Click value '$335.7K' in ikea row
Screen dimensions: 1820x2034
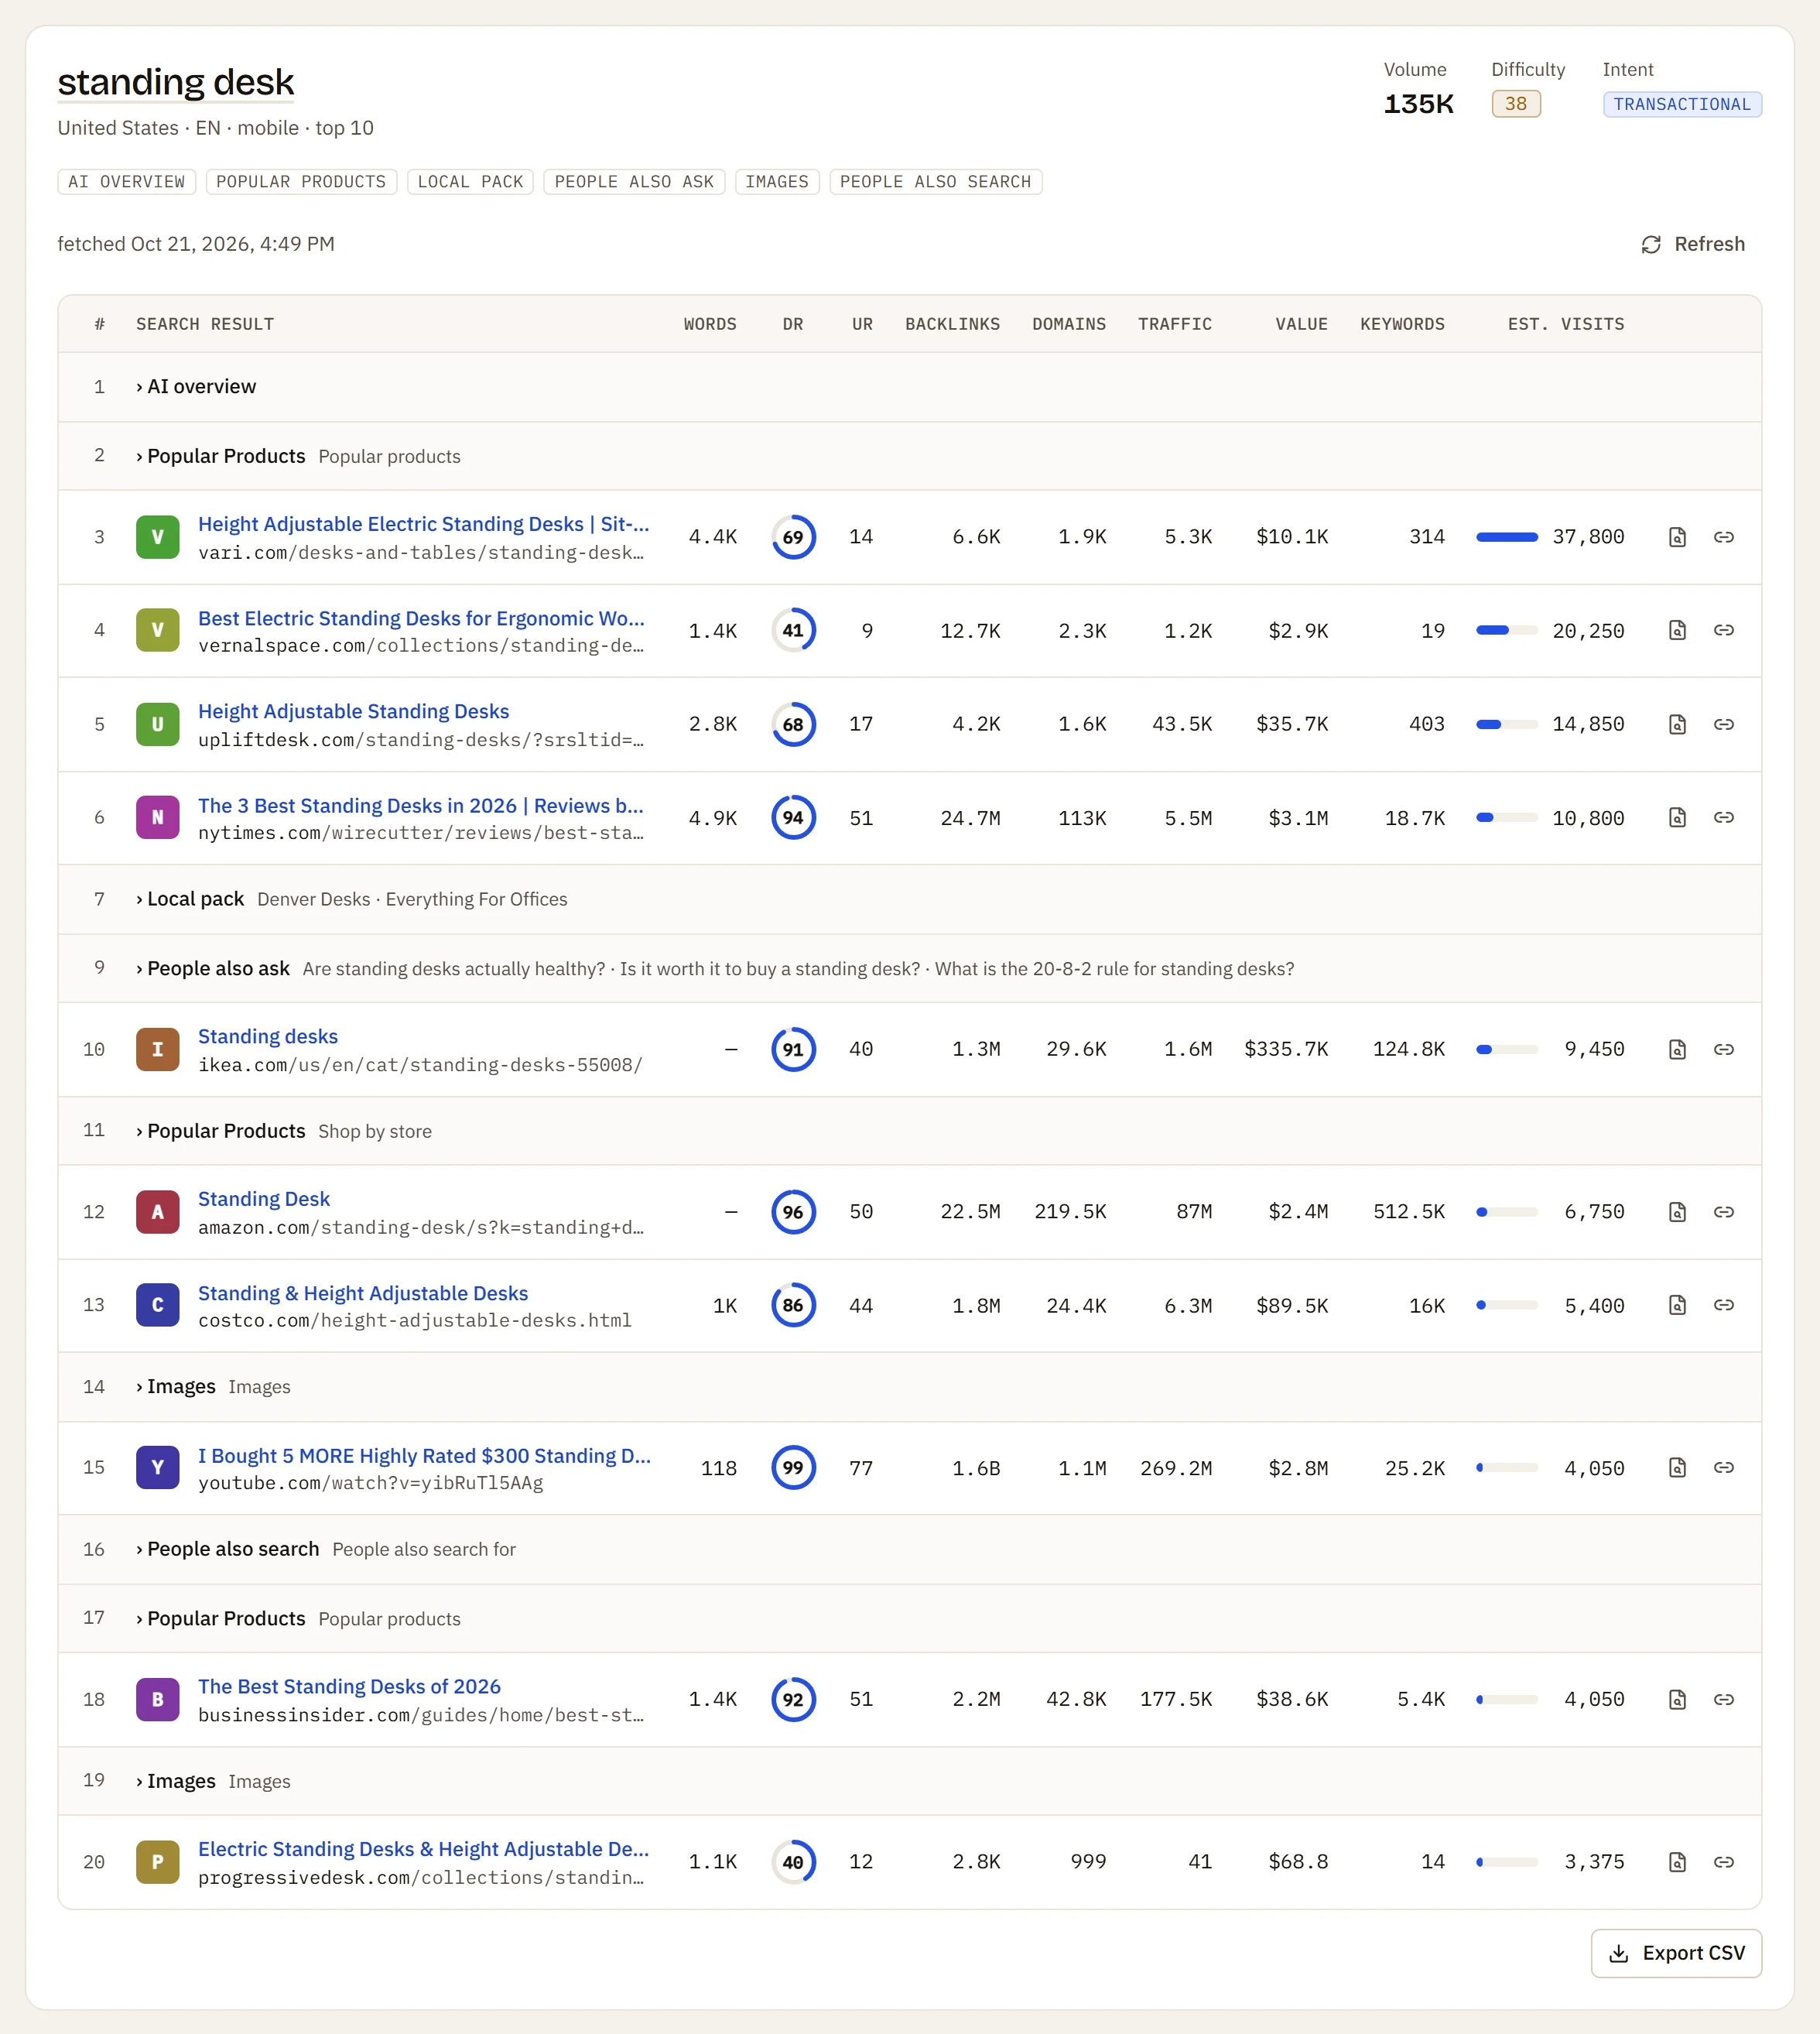coord(1285,1049)
